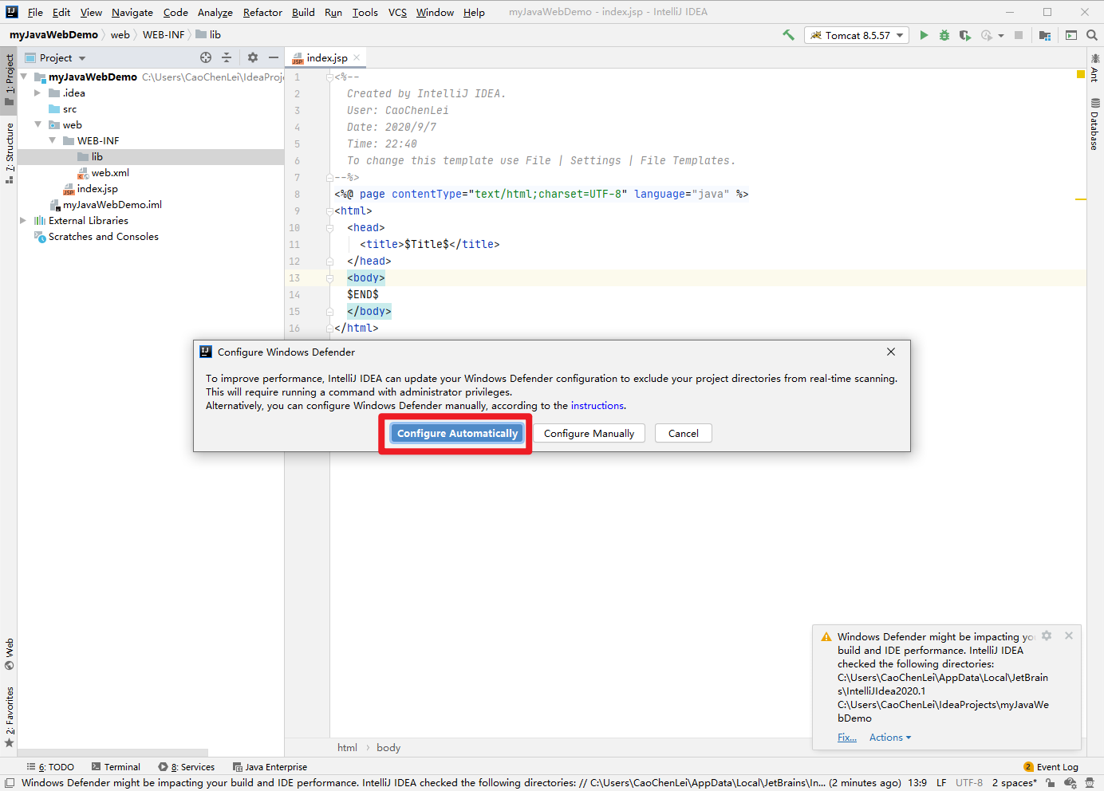This screenshot has width=1104, height=791.
Task: Click the Configure Automatically button
Action: click(x=457, y=433)
